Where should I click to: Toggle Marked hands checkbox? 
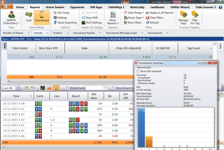[67, 88]
